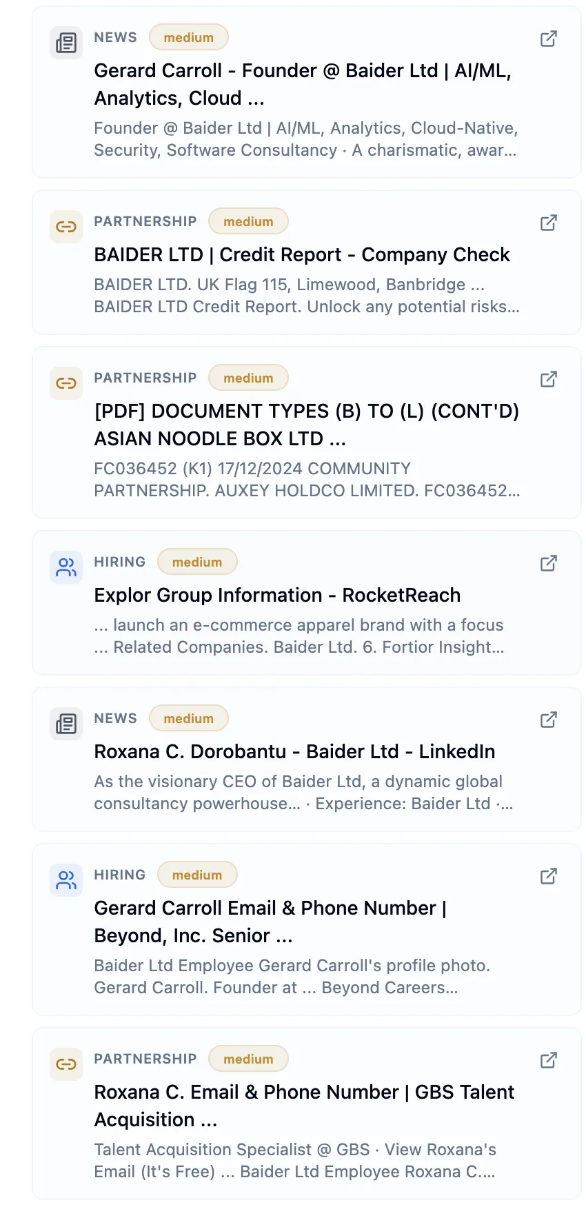Viewport: 586px width, 1209px height.
Task: Click news icon on Gerard Carroll Founder card
Action: [x=66, y=43]
